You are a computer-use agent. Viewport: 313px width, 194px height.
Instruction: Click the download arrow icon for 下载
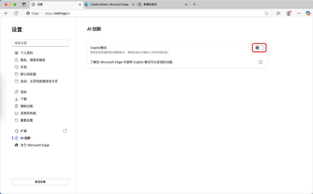coord(16,99)
